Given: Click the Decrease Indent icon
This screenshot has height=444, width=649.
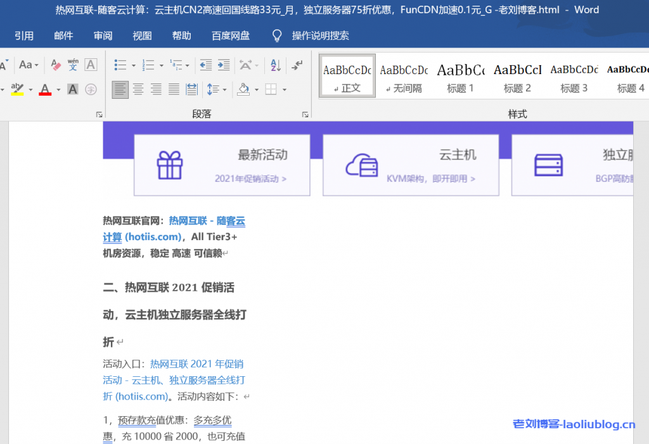Looking at the screenshot, I should point(205,65).
